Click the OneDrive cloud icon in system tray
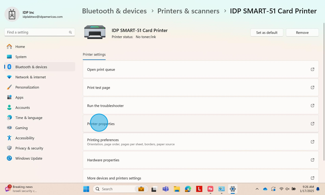Screen dimensions: 325x195 coord(265,189)
